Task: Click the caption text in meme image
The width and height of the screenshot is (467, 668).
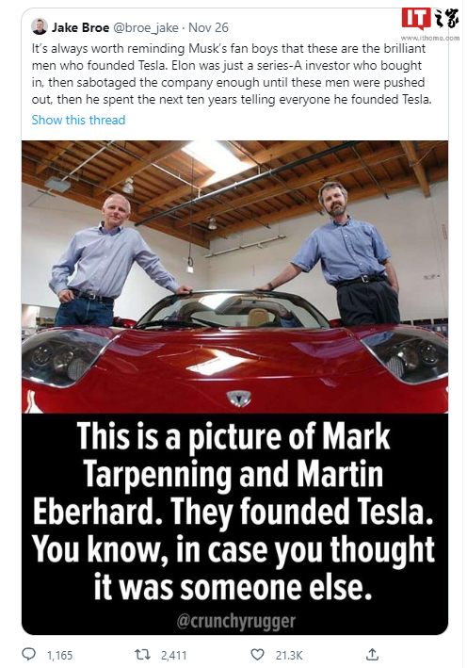Action: [x=233, y=512]
